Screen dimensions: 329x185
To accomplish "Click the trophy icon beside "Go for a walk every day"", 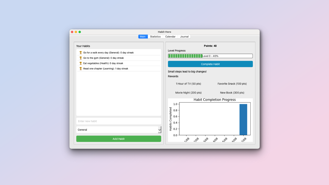I will (80, 52).
